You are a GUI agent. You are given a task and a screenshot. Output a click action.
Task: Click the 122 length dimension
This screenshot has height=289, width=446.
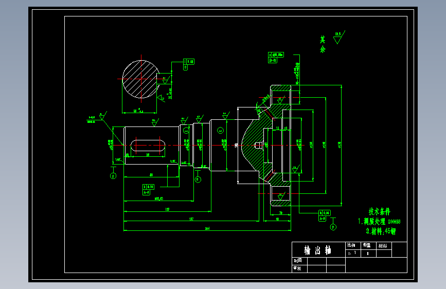[167, 209]
